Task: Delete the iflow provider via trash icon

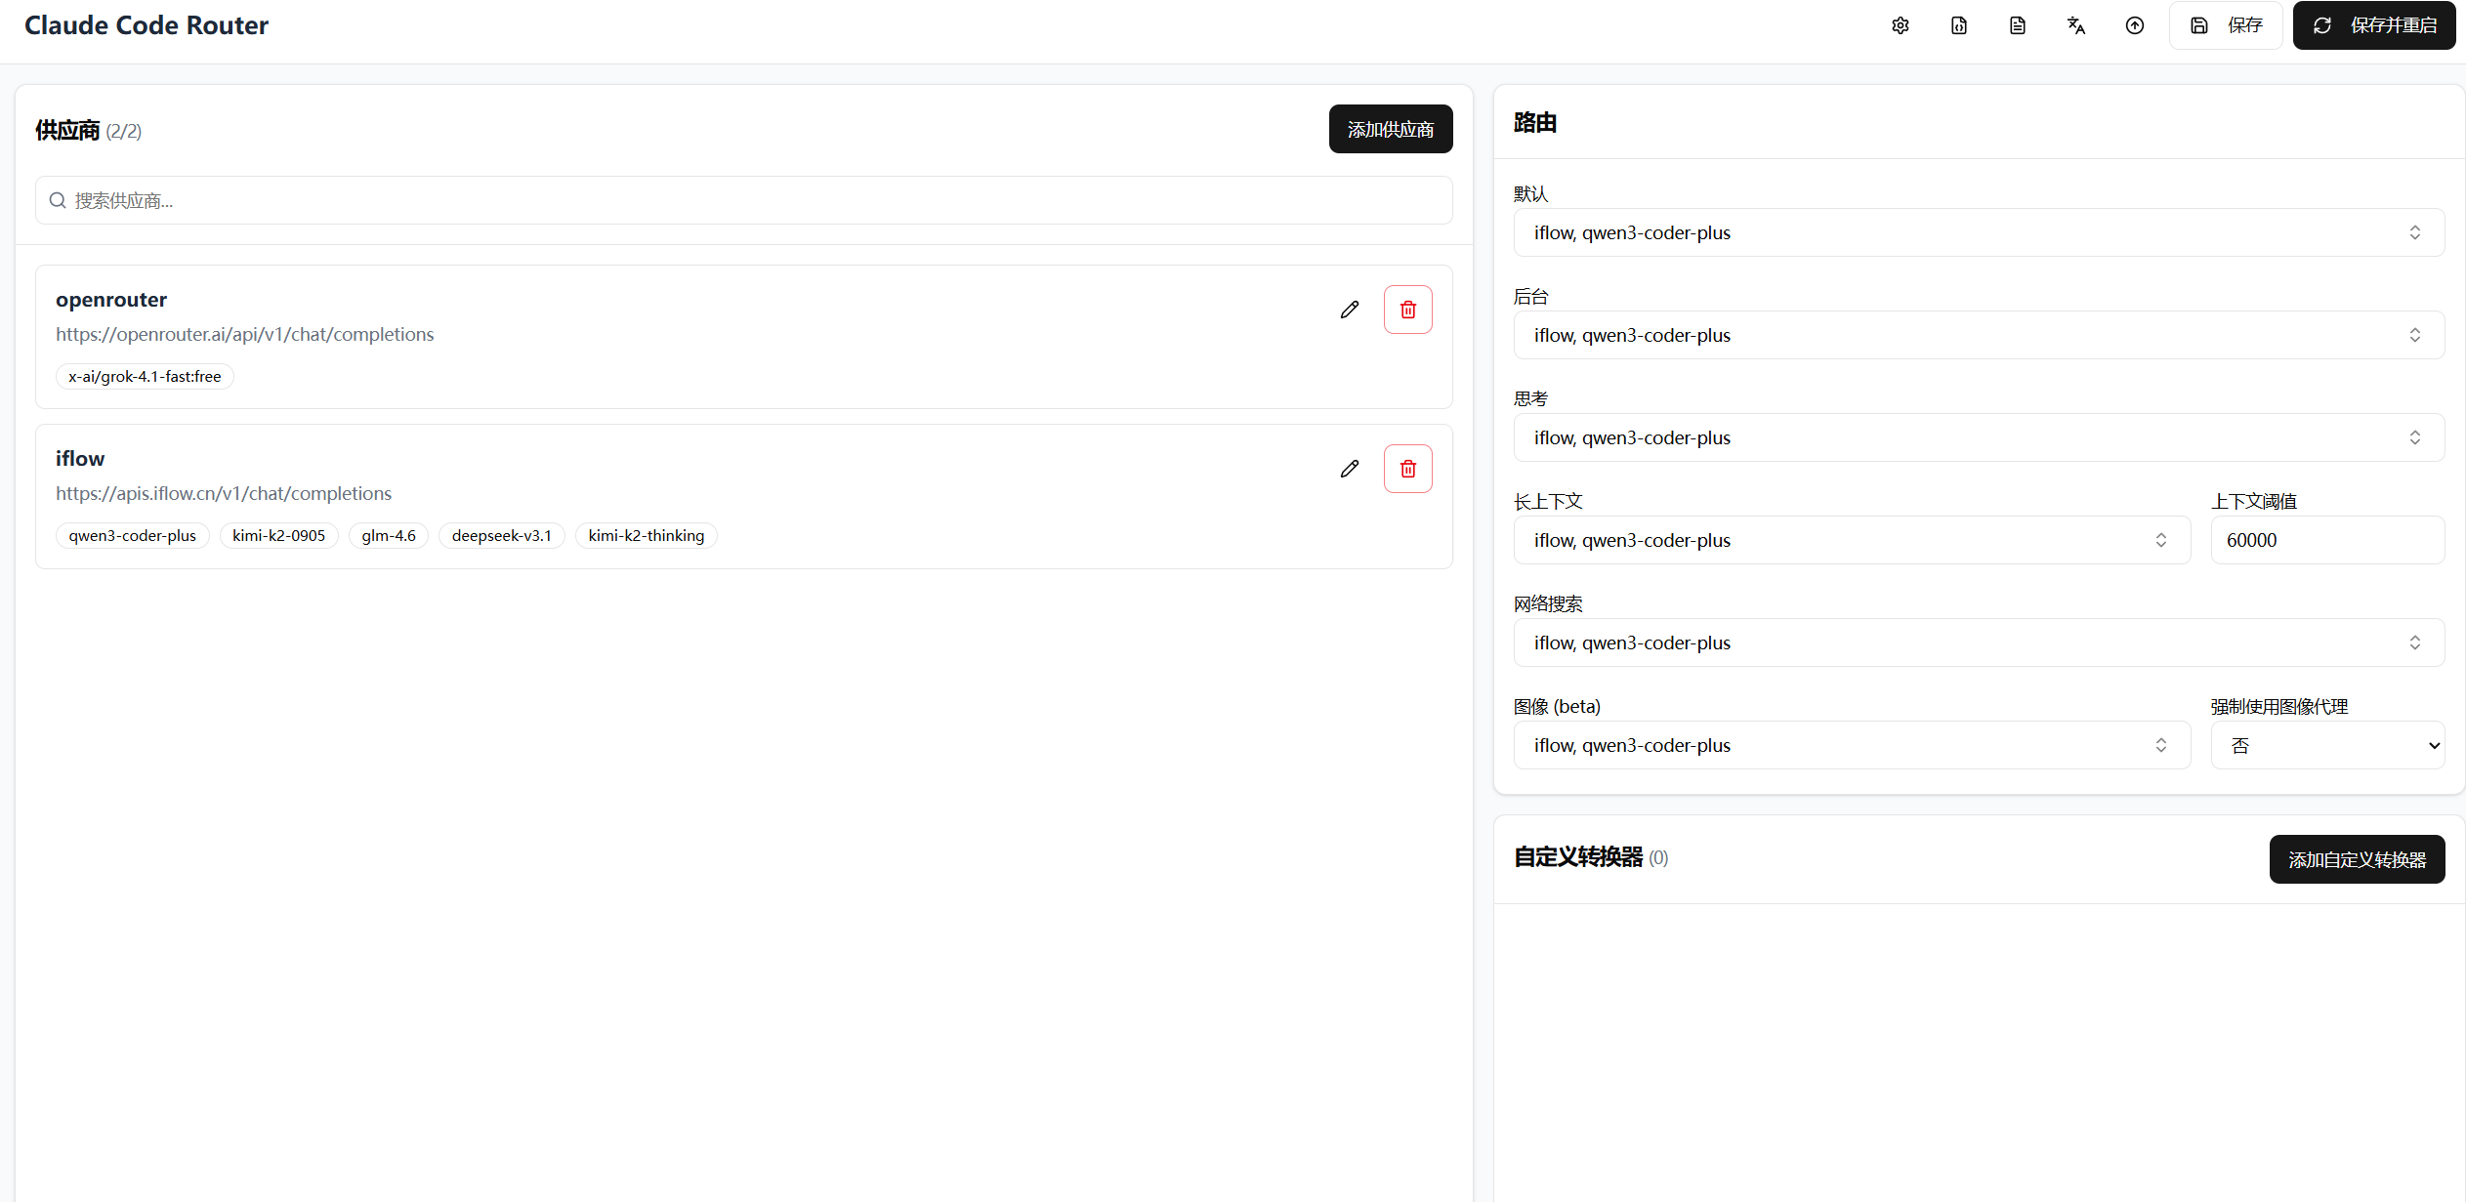Action: (x=1407, y=468)
